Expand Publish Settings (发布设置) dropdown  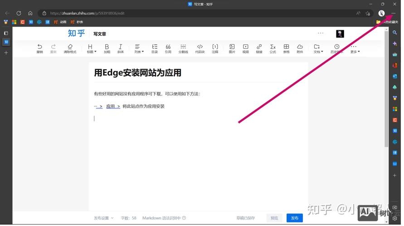point(103,218)
